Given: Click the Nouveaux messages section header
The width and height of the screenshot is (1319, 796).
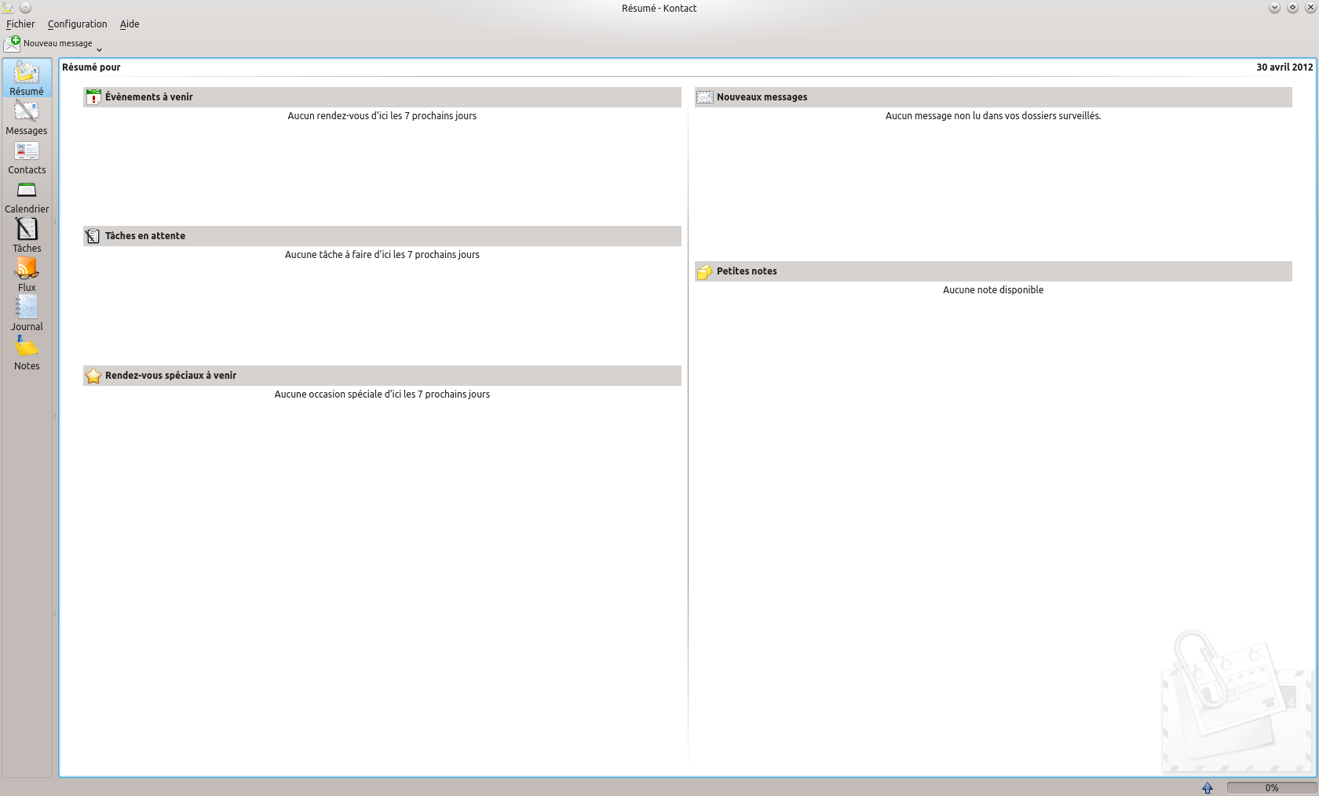Looking at the screenshot, I should click(x=762, y=97).
